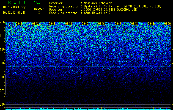The height and width of the screenshot is (110, 173).
Task: Select the antenna value A504HB(yagi 4el)
Action: [x=97, y=13]
